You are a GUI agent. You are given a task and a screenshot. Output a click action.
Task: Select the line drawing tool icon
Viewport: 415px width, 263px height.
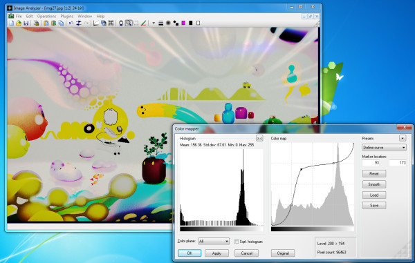(143, 23)
